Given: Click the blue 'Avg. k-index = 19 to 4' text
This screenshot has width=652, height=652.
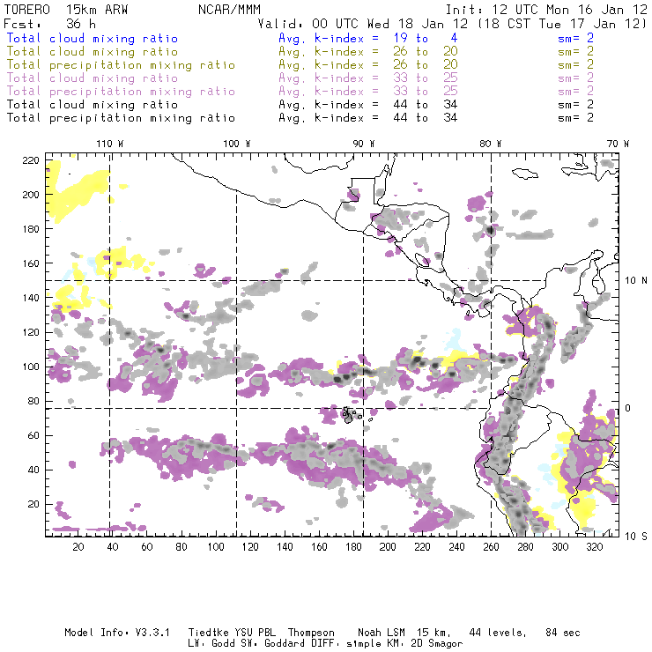Looking at the screenshot, I should [x=368, y=38].
